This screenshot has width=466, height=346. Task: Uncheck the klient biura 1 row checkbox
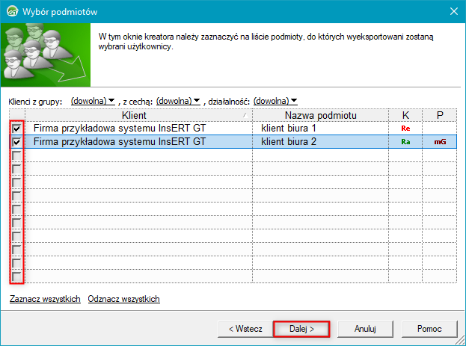click(16, 129)
